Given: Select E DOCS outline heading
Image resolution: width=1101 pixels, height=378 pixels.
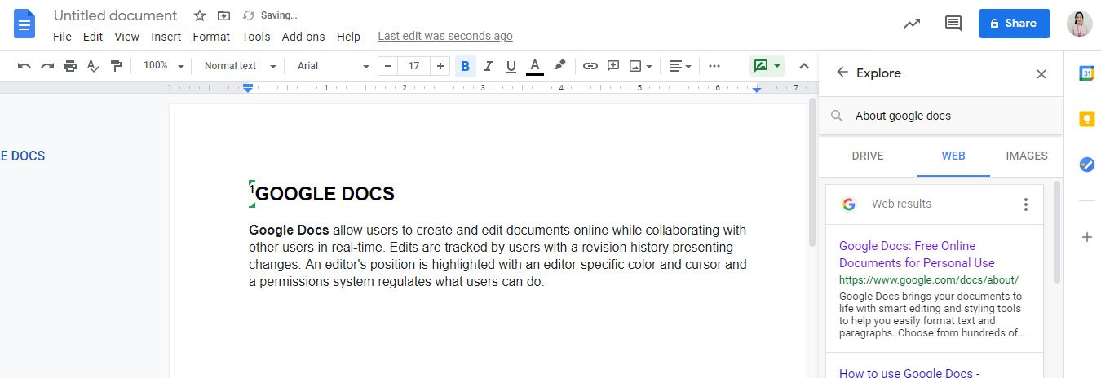Looking at the screenshot, I should tap(22, 156).
